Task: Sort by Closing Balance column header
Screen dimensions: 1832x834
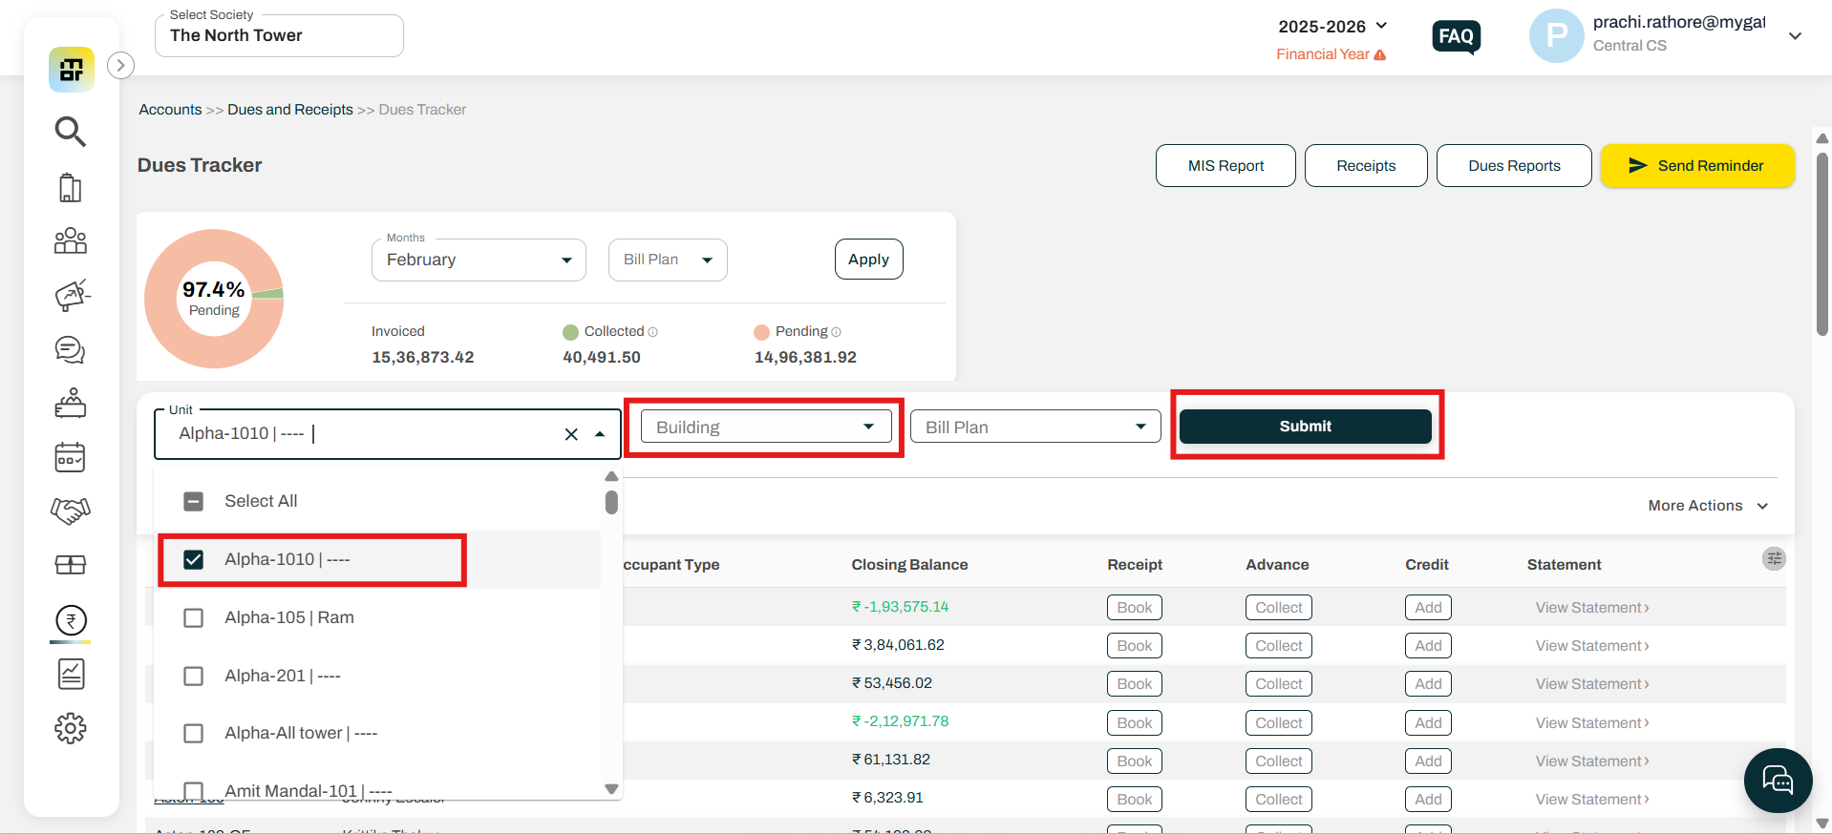Action: coord(909,565)
